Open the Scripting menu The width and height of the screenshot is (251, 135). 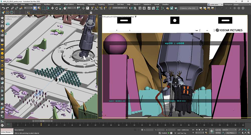[101, 5]
